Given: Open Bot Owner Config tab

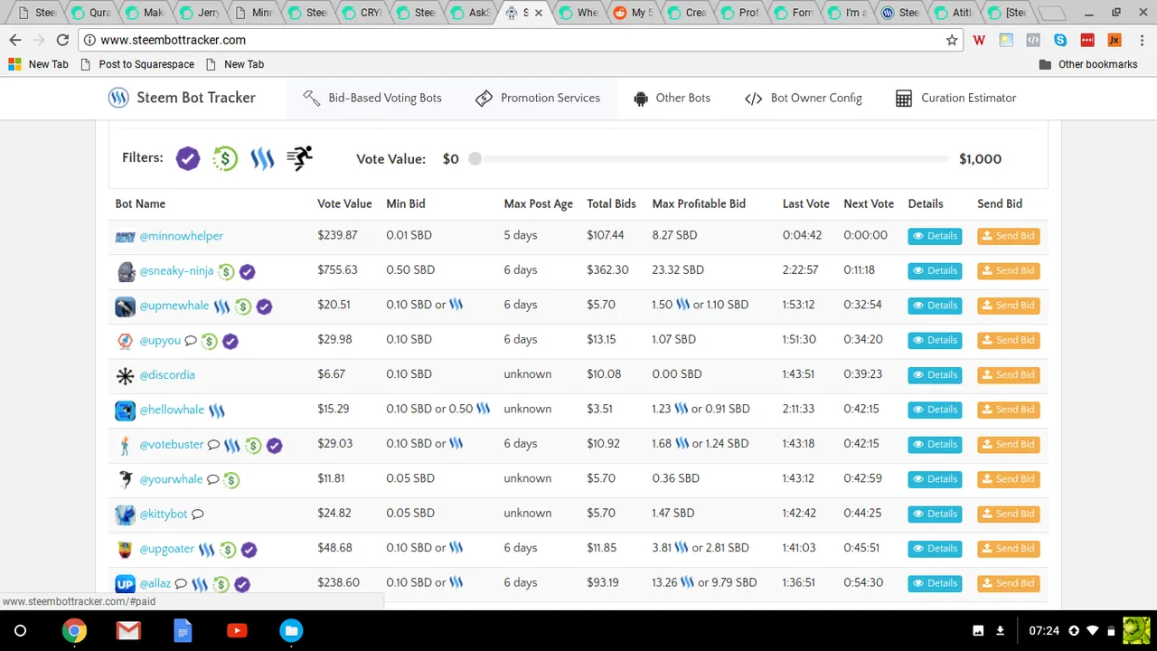Looking at the screenshot, I should pyautogui.click(x=804, y=98).
